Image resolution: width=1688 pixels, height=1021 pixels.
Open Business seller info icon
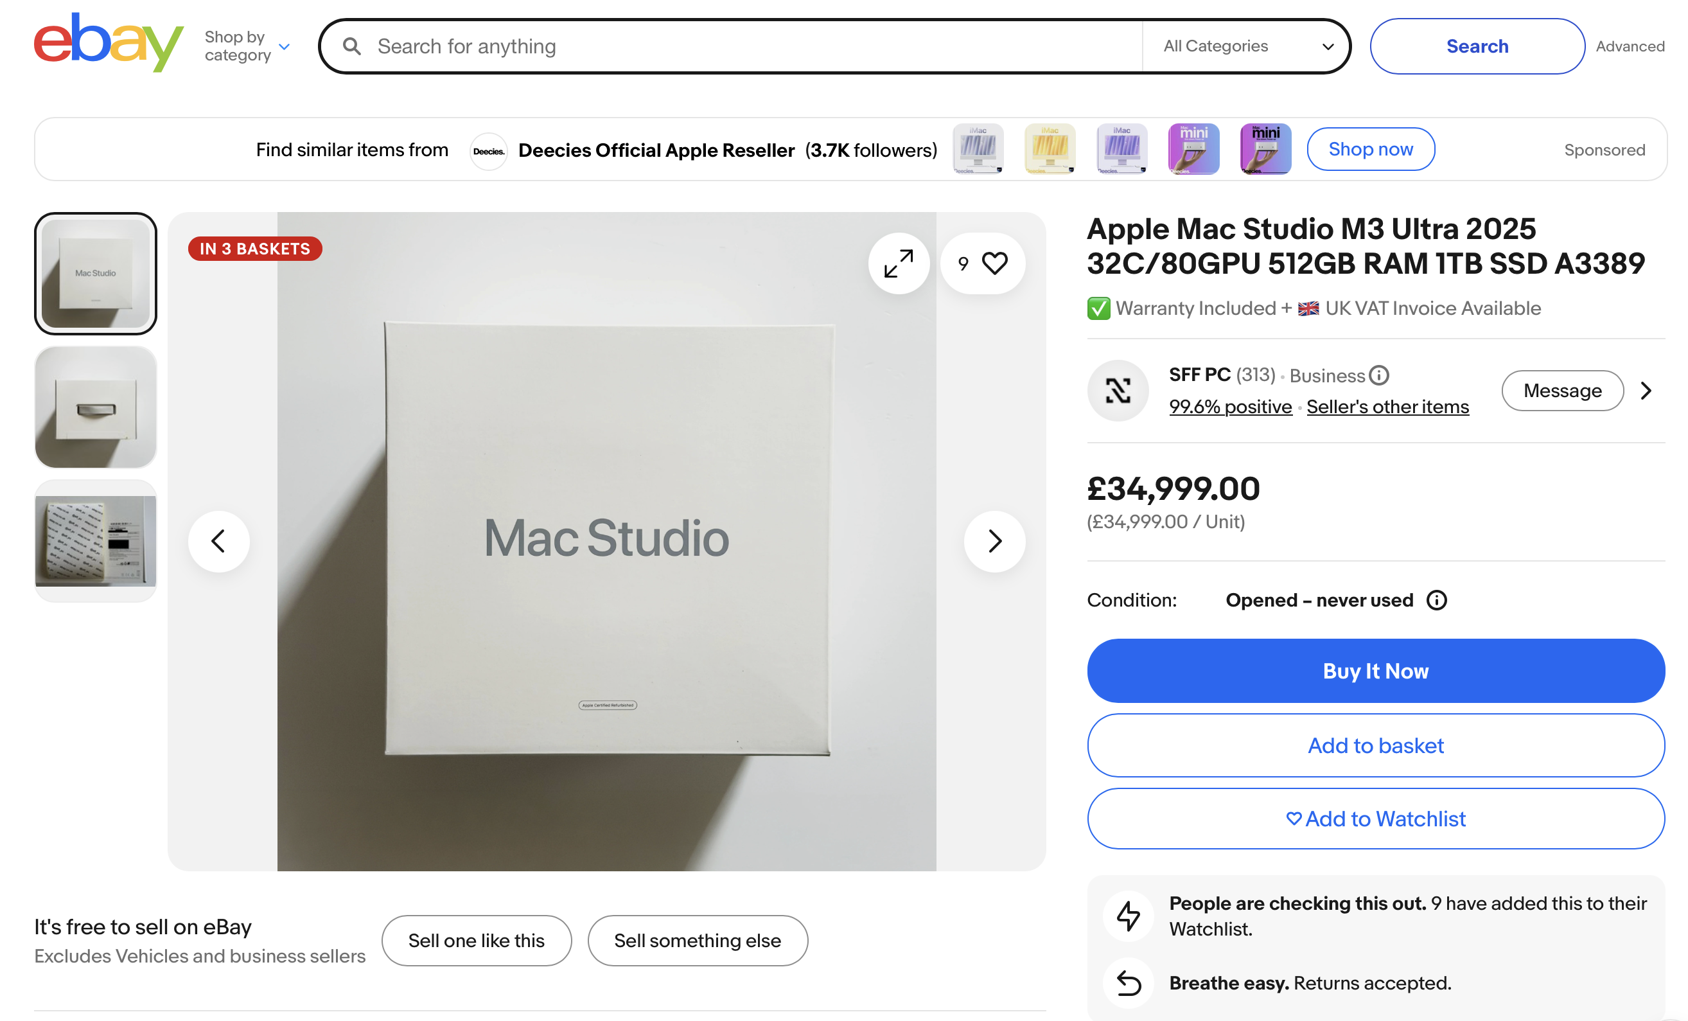[x=1378, y=375]
